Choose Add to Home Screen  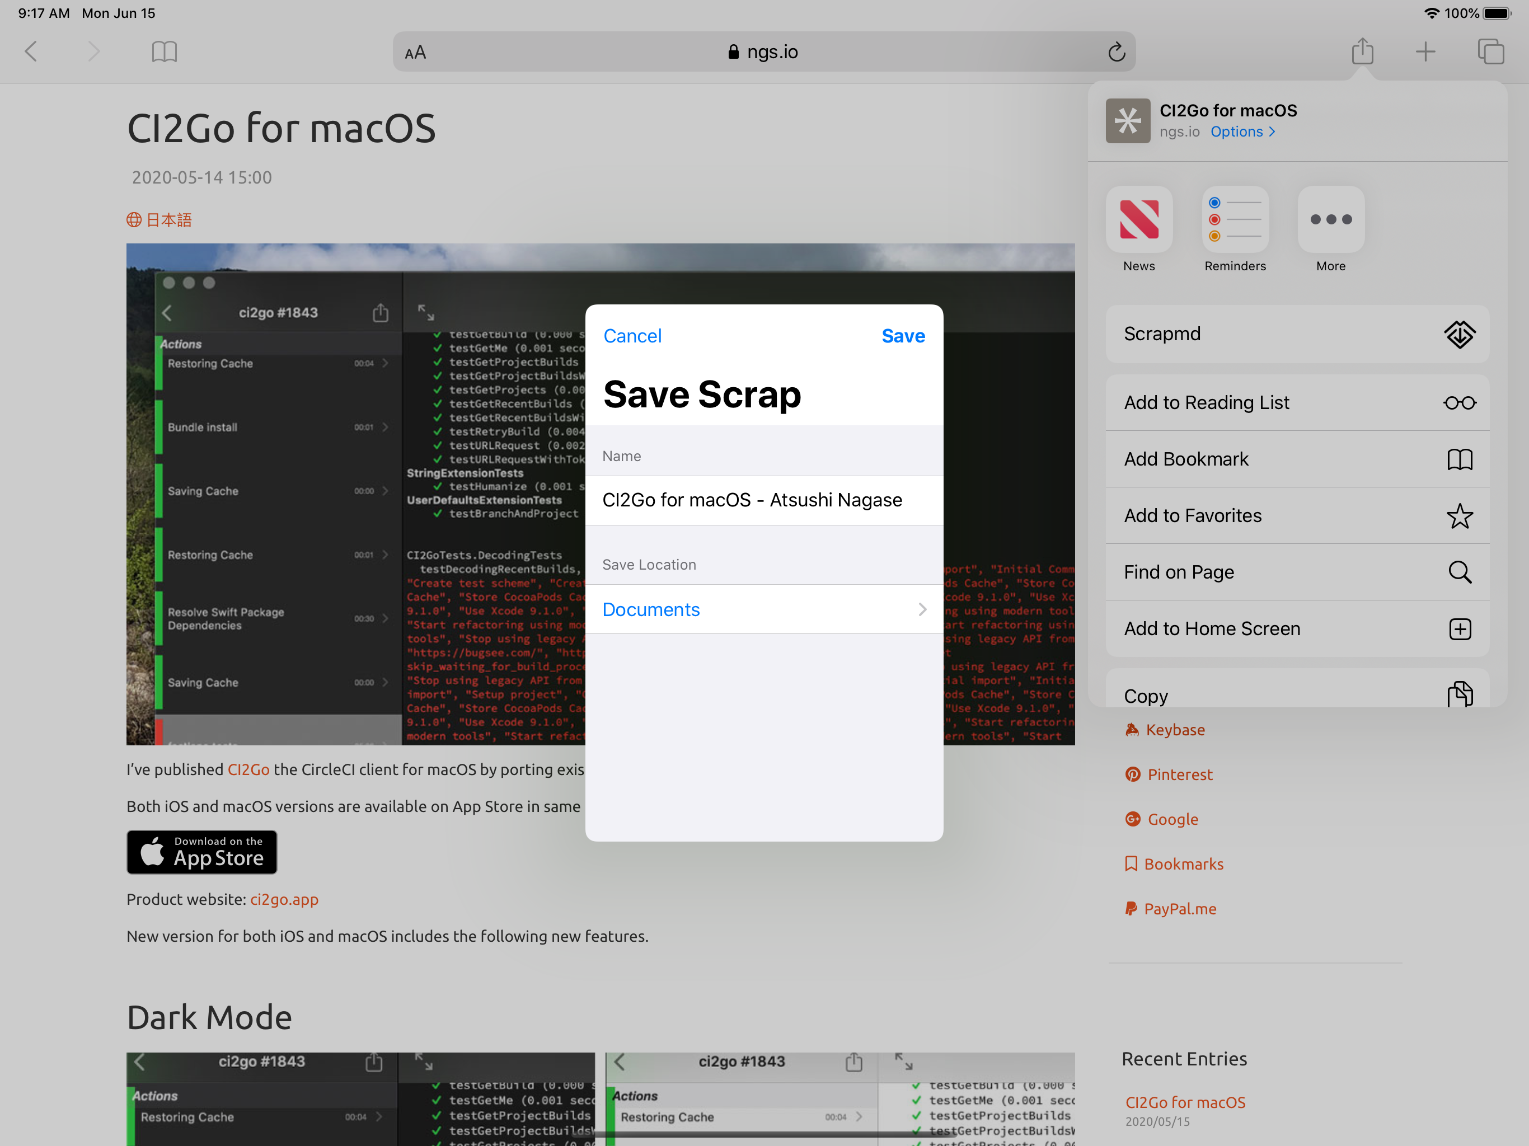click(x=1297, y=628)
